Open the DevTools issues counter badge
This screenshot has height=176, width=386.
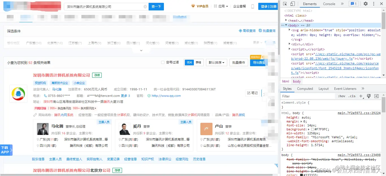click(x=354, y=4)
